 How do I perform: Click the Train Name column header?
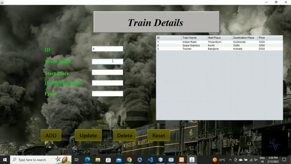click(194, 38)
